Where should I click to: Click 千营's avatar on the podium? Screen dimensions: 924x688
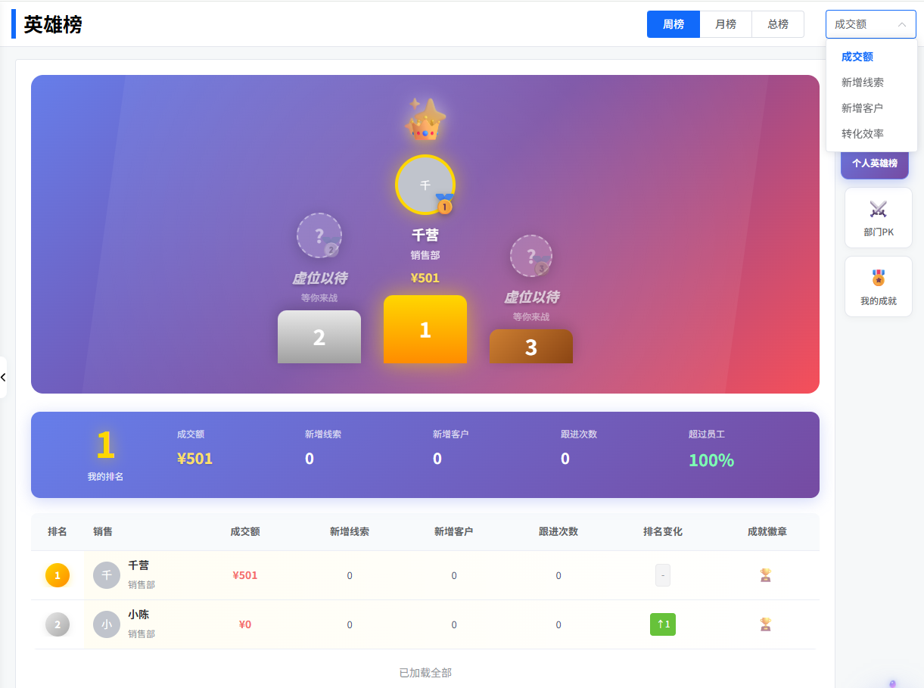tap(425, 185)
